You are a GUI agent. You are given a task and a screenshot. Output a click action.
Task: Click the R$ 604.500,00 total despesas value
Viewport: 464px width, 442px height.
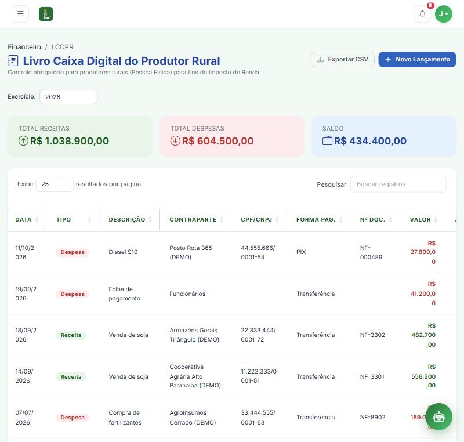[x=218, y=141]
